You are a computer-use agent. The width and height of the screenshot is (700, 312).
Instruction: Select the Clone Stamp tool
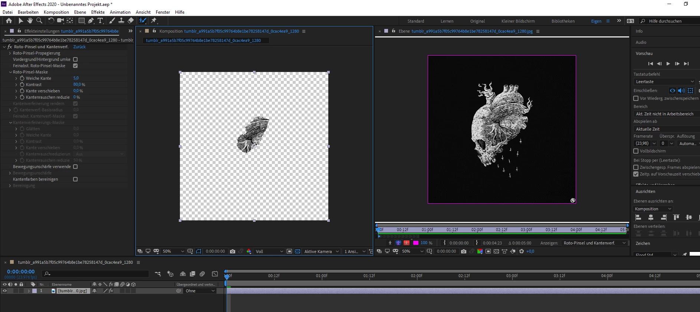121,21
